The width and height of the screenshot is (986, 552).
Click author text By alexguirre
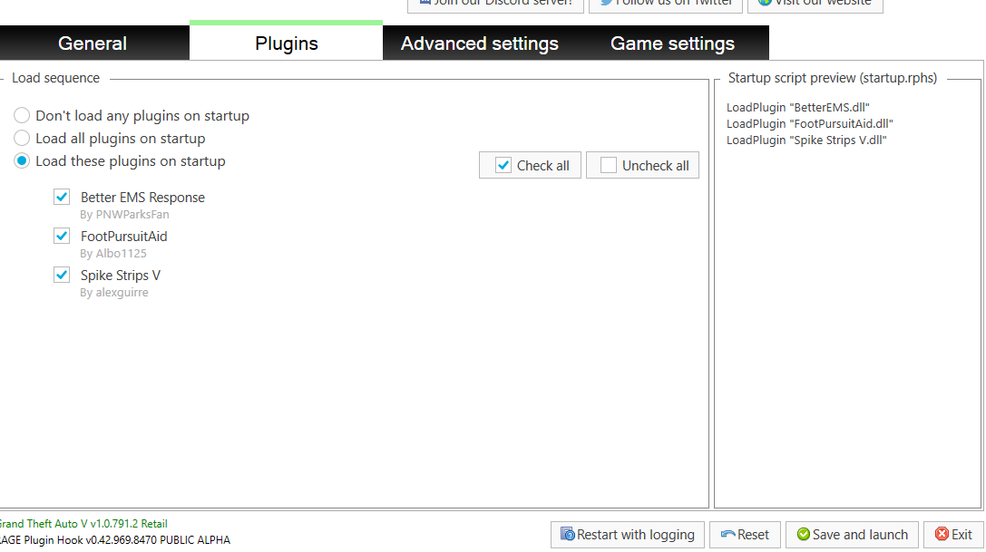click(x=113, y=293)
